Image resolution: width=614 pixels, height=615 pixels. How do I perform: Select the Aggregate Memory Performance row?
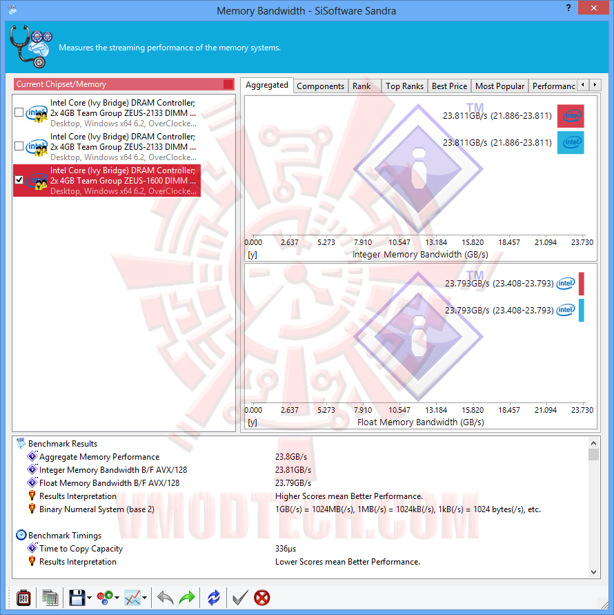pyautogui.click(x=300, y=457)
